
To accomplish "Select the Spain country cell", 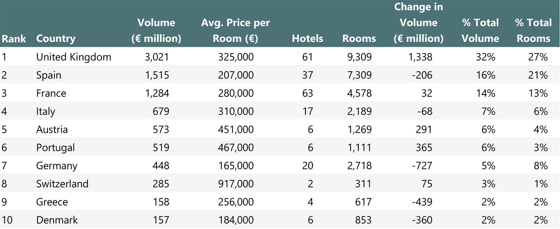I will [x=49, y=75].
